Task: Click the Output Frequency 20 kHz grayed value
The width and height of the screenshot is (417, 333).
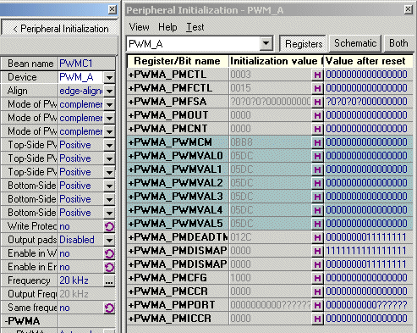Action: (x=74, y=294)
